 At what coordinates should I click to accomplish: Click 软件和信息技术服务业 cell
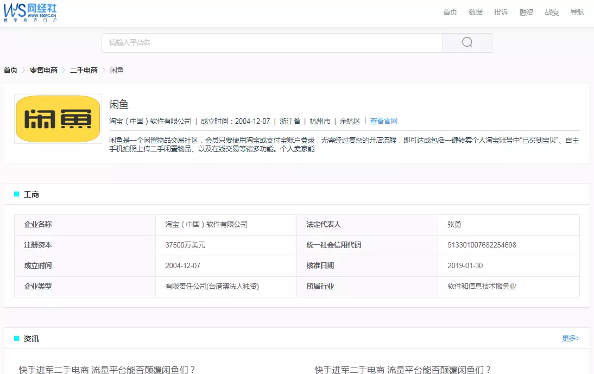tap(482, 286)
